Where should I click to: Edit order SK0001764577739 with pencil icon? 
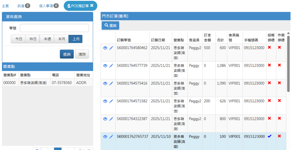coord(111,66)
